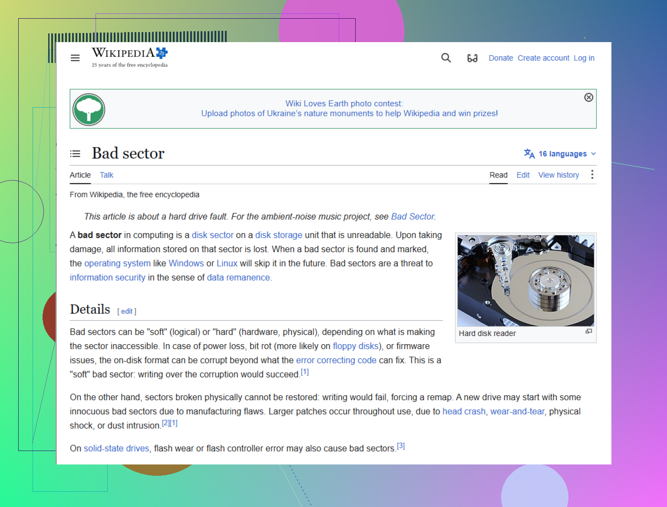Toggle the table of contents icon
This screenshot has width=667, height=507.
(75, 154)
